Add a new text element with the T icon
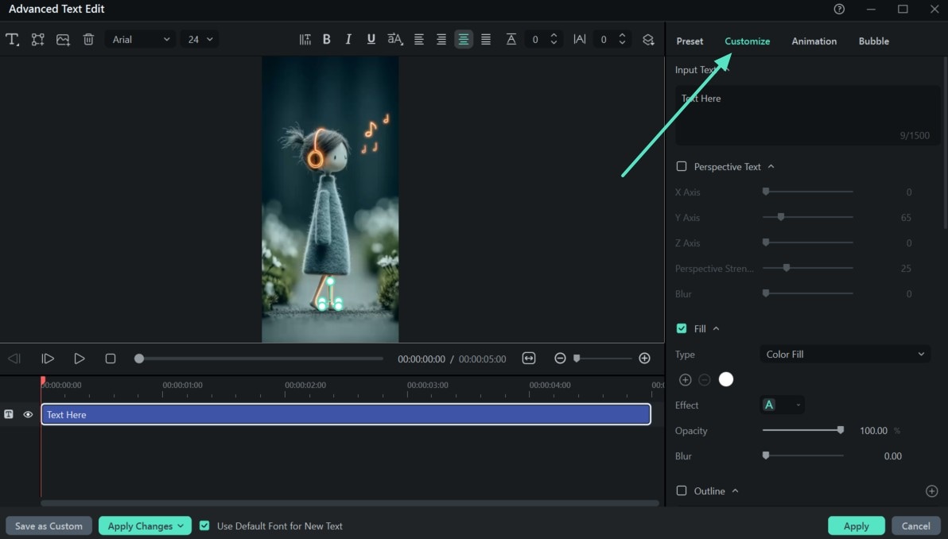Screen dimensions: 948x539 point(12,40)
